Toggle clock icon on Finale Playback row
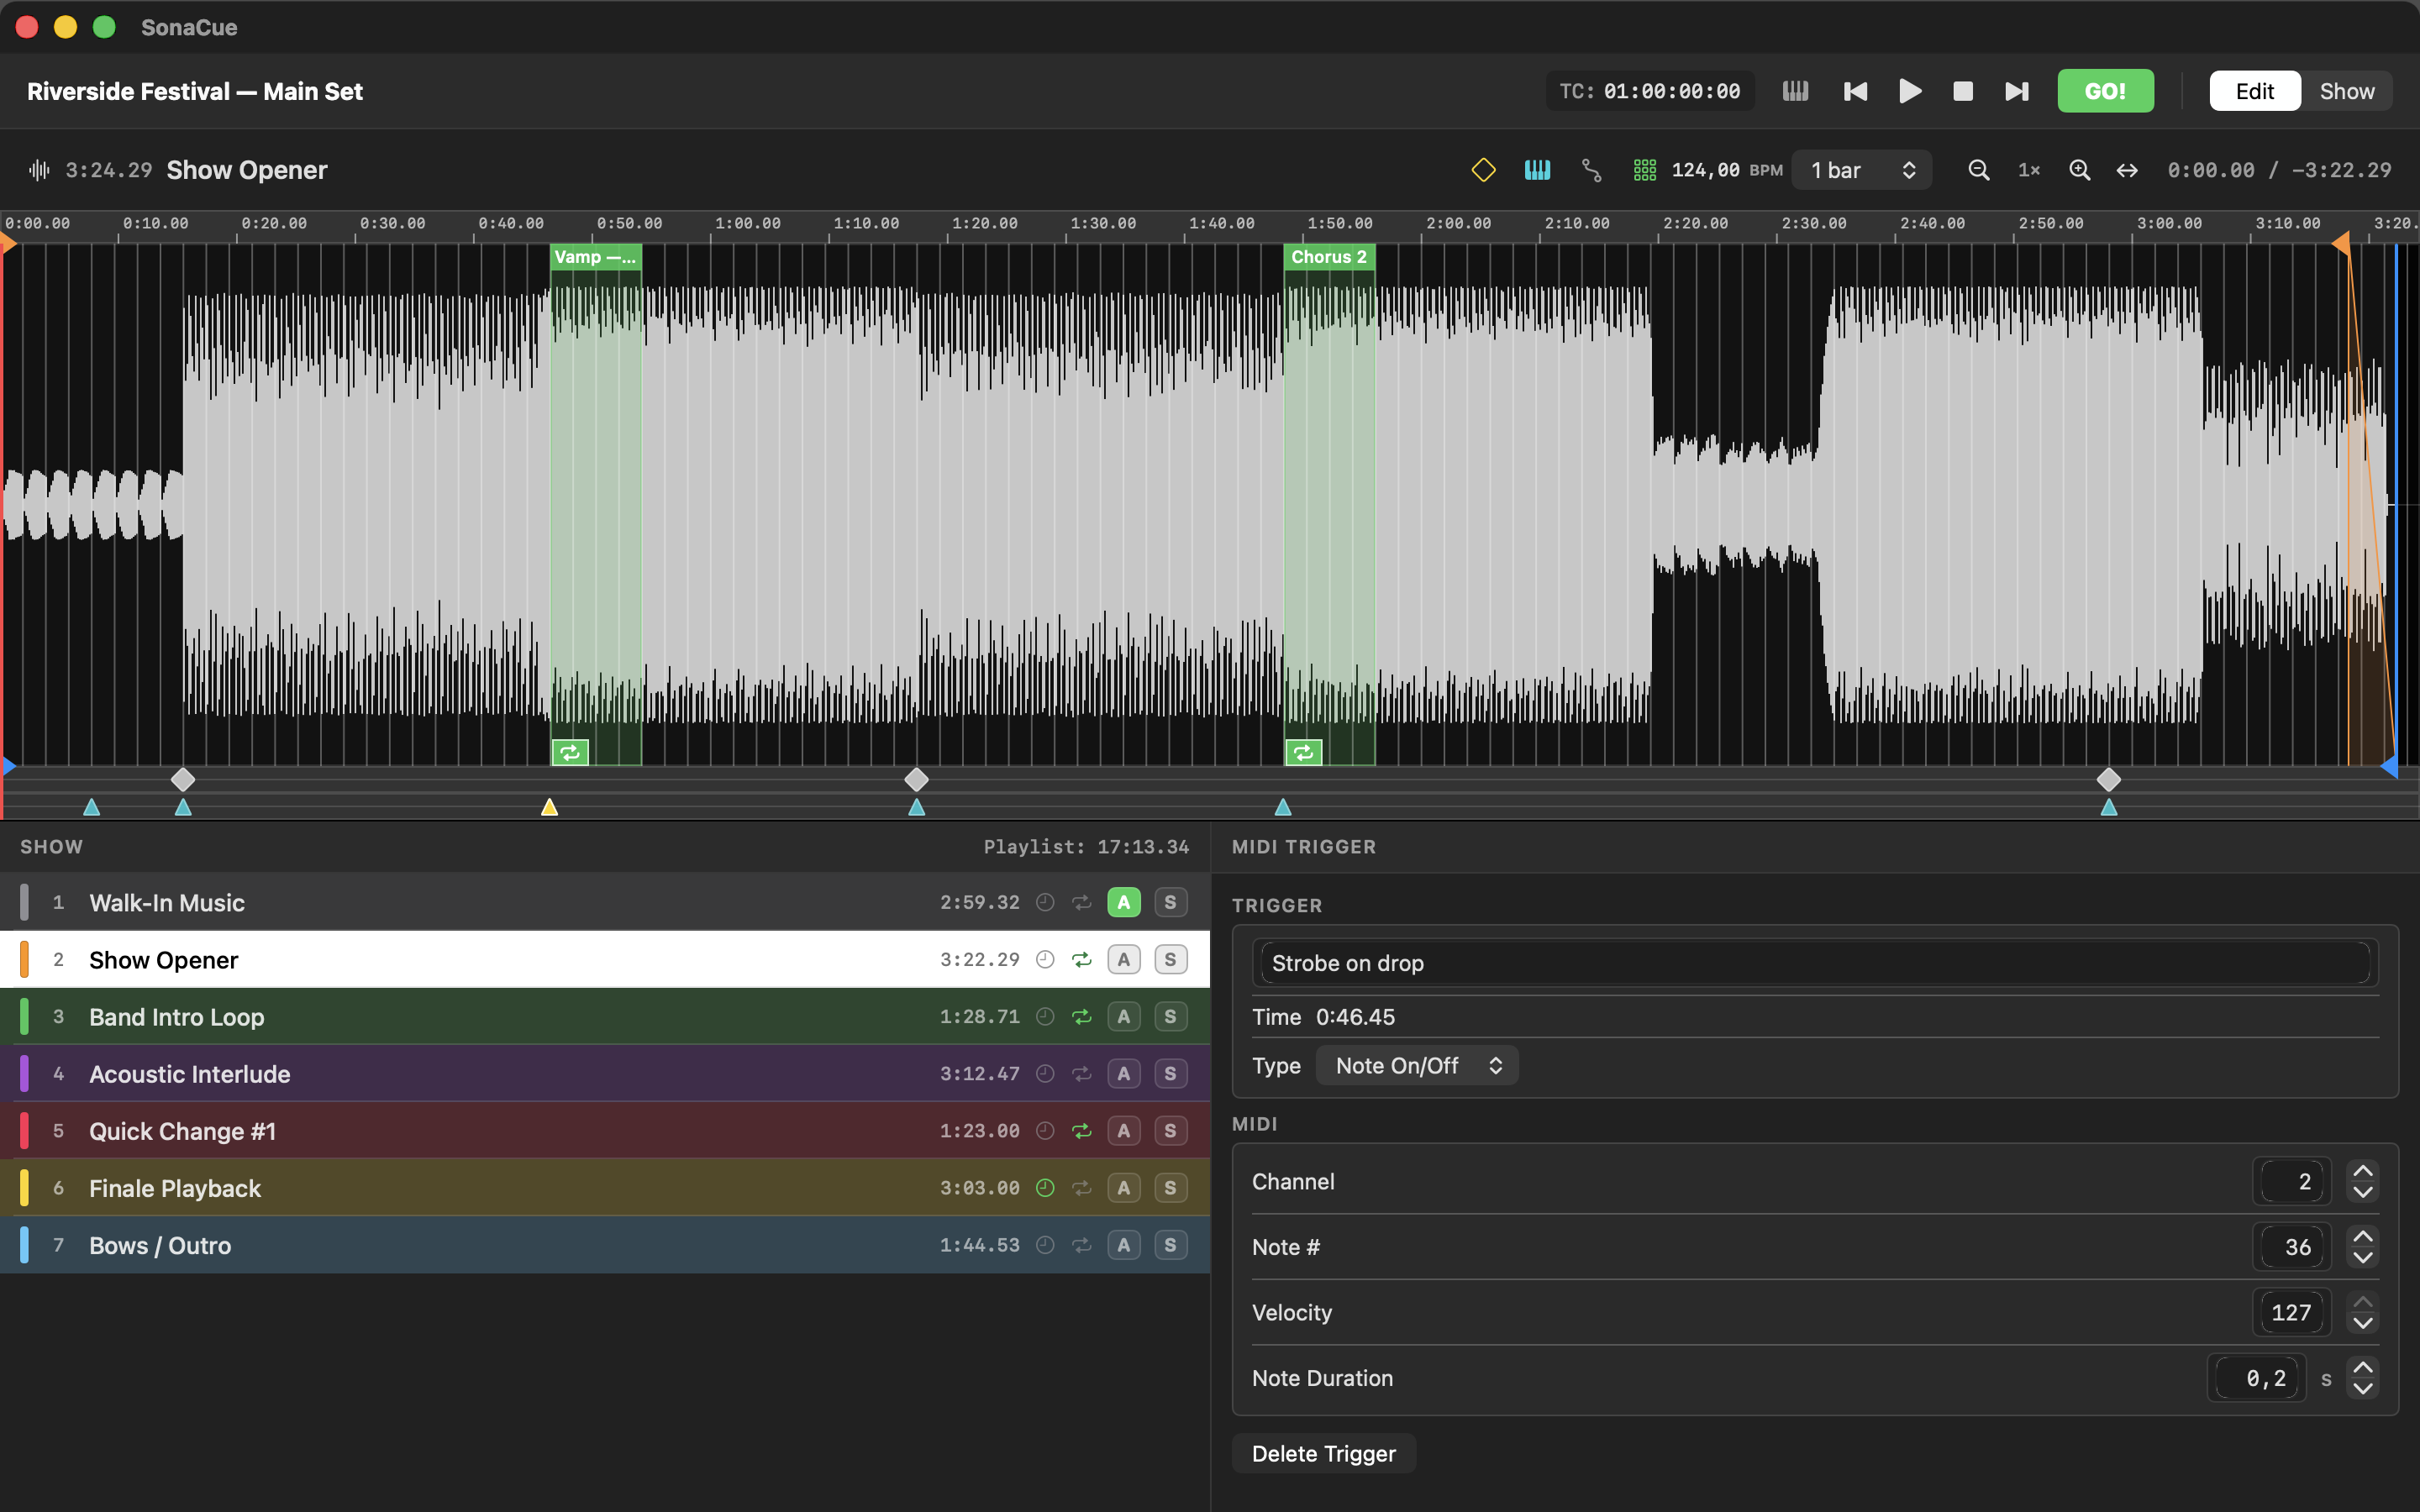This screenshot has height=1512, width=2420. click(1045, 1188)
